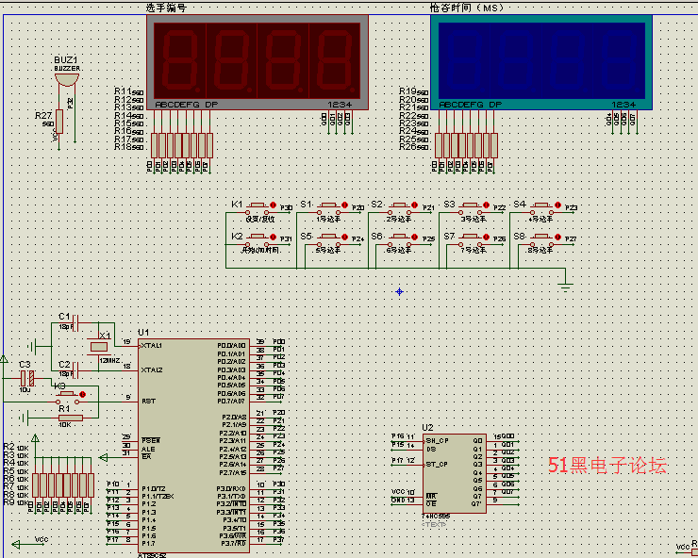The image size is (698, 558).
Task: Click the 8号选手 label under S8
Action: pyautogui.click(x=540, y=251)
